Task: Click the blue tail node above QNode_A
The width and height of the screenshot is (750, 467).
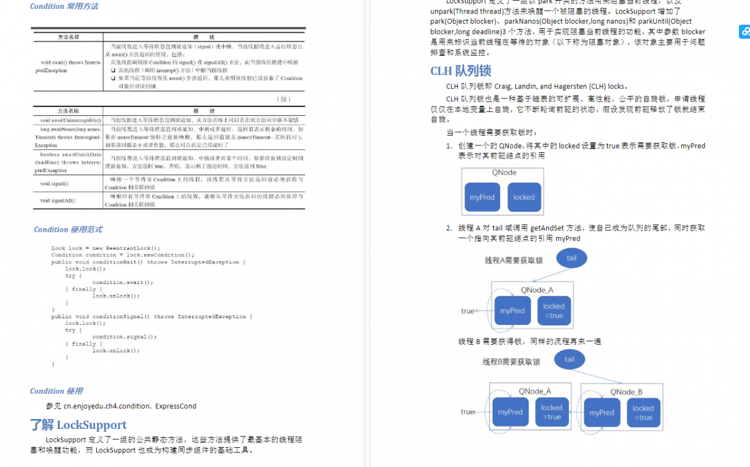Action: [571, 257]
